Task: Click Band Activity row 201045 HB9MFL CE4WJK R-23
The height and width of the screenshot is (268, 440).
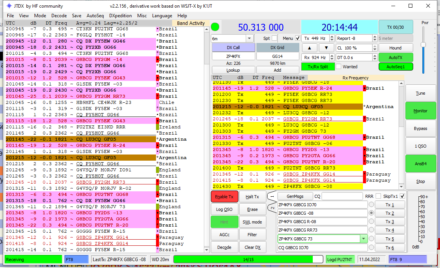Action: tap(81, 102)
